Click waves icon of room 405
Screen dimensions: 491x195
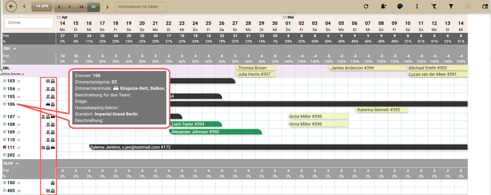click(48, 191)
